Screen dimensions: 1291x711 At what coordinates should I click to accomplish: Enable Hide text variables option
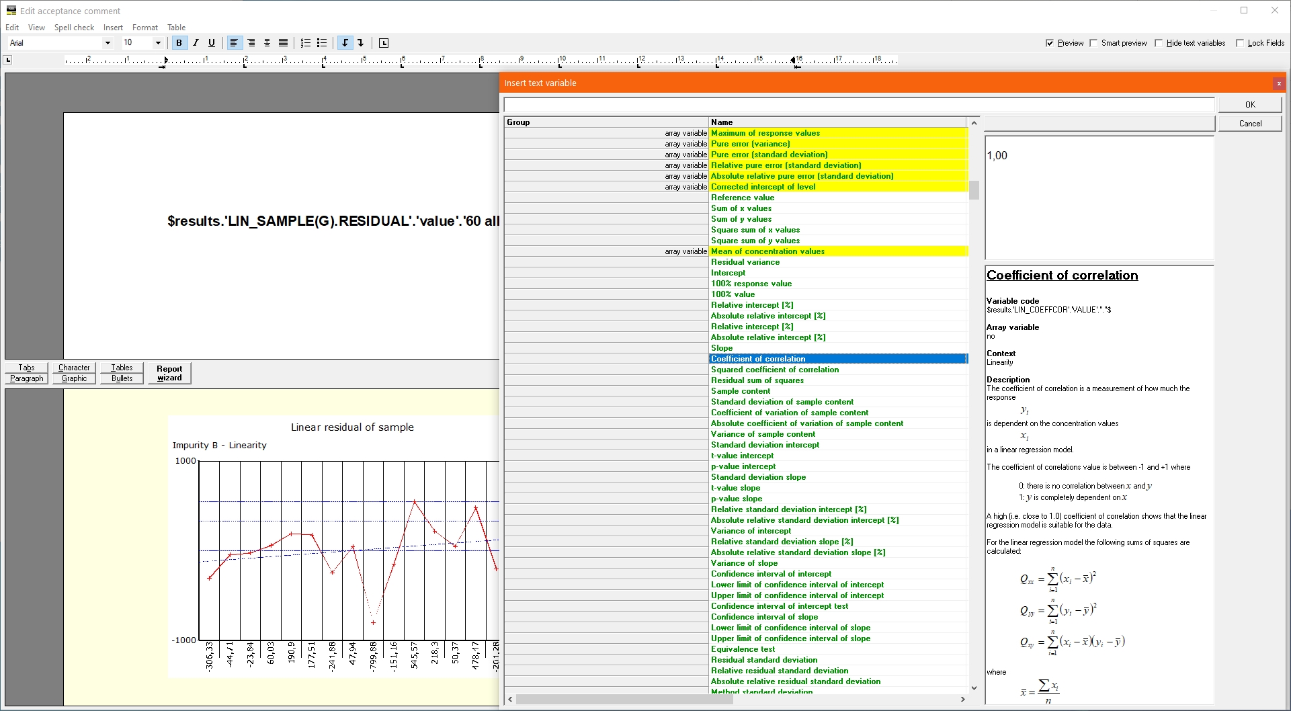pos(1159,43)
